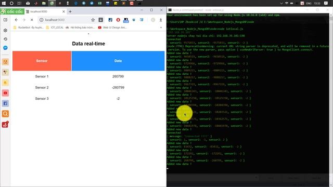Open sidebar settings gear icon
This screenshot has width=333, height=187.
click(5, 30)
